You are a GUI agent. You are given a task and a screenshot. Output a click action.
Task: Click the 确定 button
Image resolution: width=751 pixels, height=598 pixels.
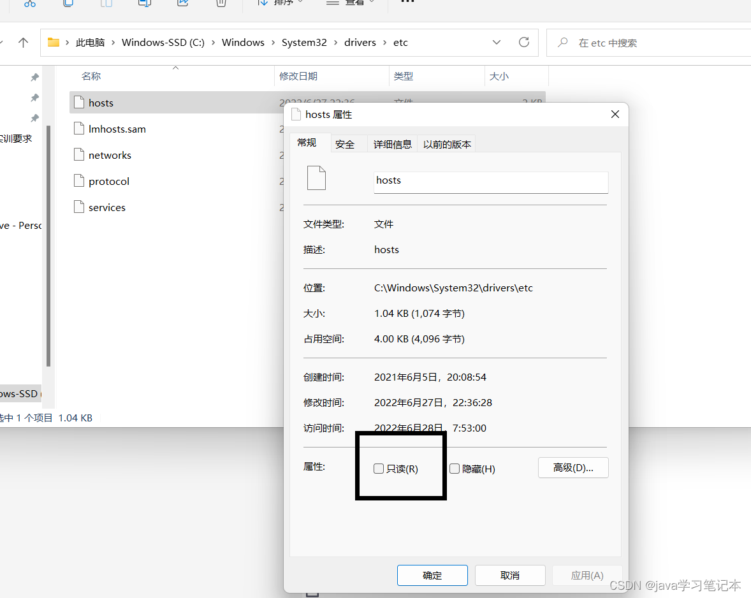tap(432, 575)
